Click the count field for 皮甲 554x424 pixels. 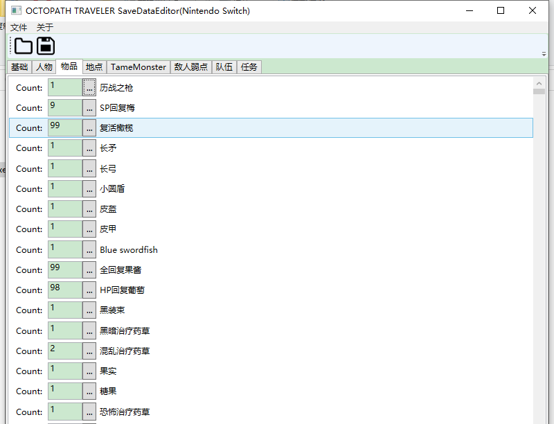pos(65,229)
